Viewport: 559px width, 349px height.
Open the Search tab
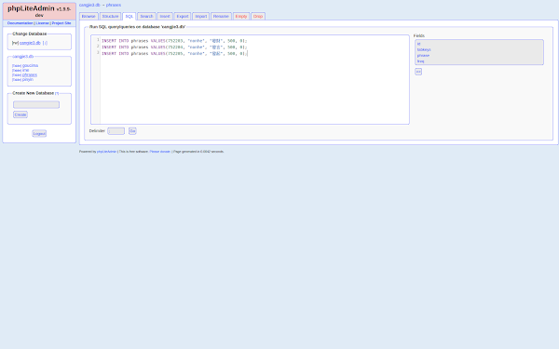tap(146, 17)
